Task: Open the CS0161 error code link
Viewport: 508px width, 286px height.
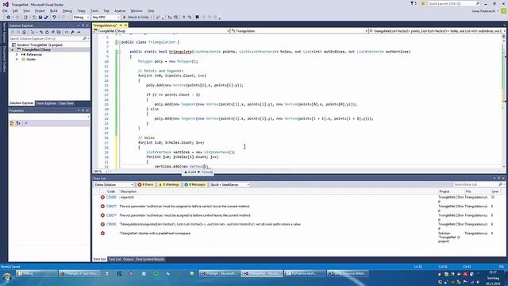Action: click(111, 224)
